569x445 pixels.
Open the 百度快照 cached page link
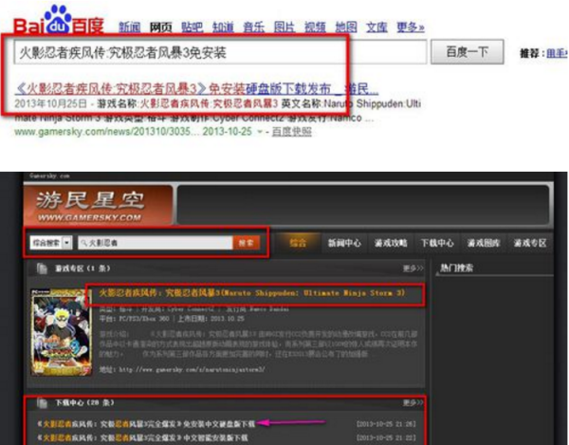[x=292, y=131]
